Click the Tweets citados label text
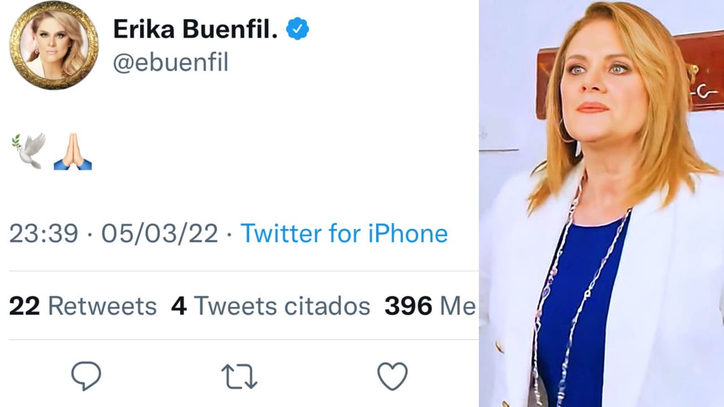 (x=280, y=306)
